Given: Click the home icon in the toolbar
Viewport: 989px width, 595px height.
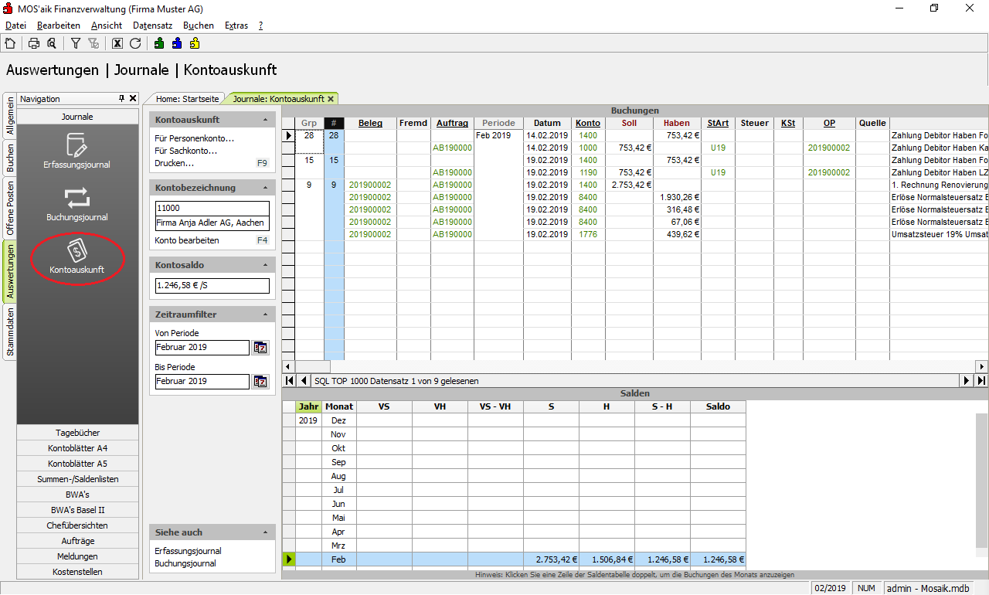Looking at the screenshot, I should (10, 43).
